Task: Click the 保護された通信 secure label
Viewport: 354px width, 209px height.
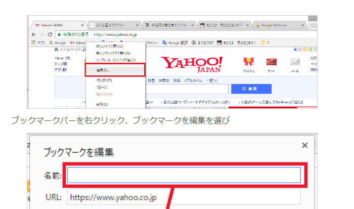Action: click(76, 34)
